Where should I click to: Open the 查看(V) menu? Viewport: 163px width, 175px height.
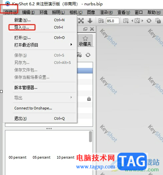point(124,12)
